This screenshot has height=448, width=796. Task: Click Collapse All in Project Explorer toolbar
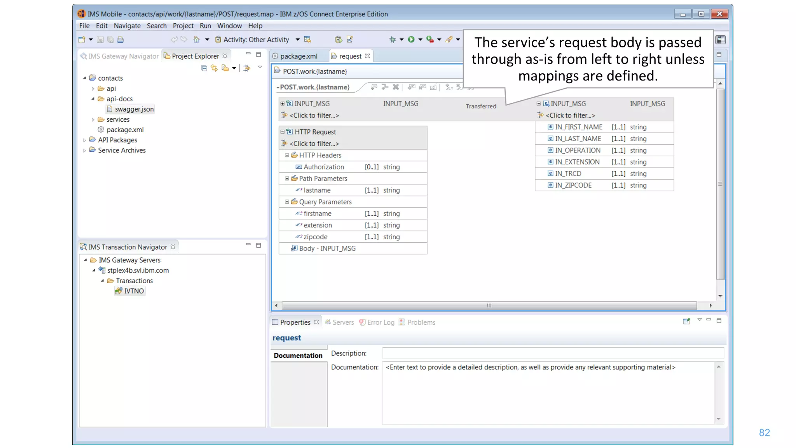[x=204, y=68]
